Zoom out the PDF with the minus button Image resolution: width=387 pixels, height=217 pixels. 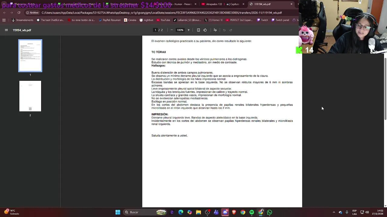click(x=172, y=30)
